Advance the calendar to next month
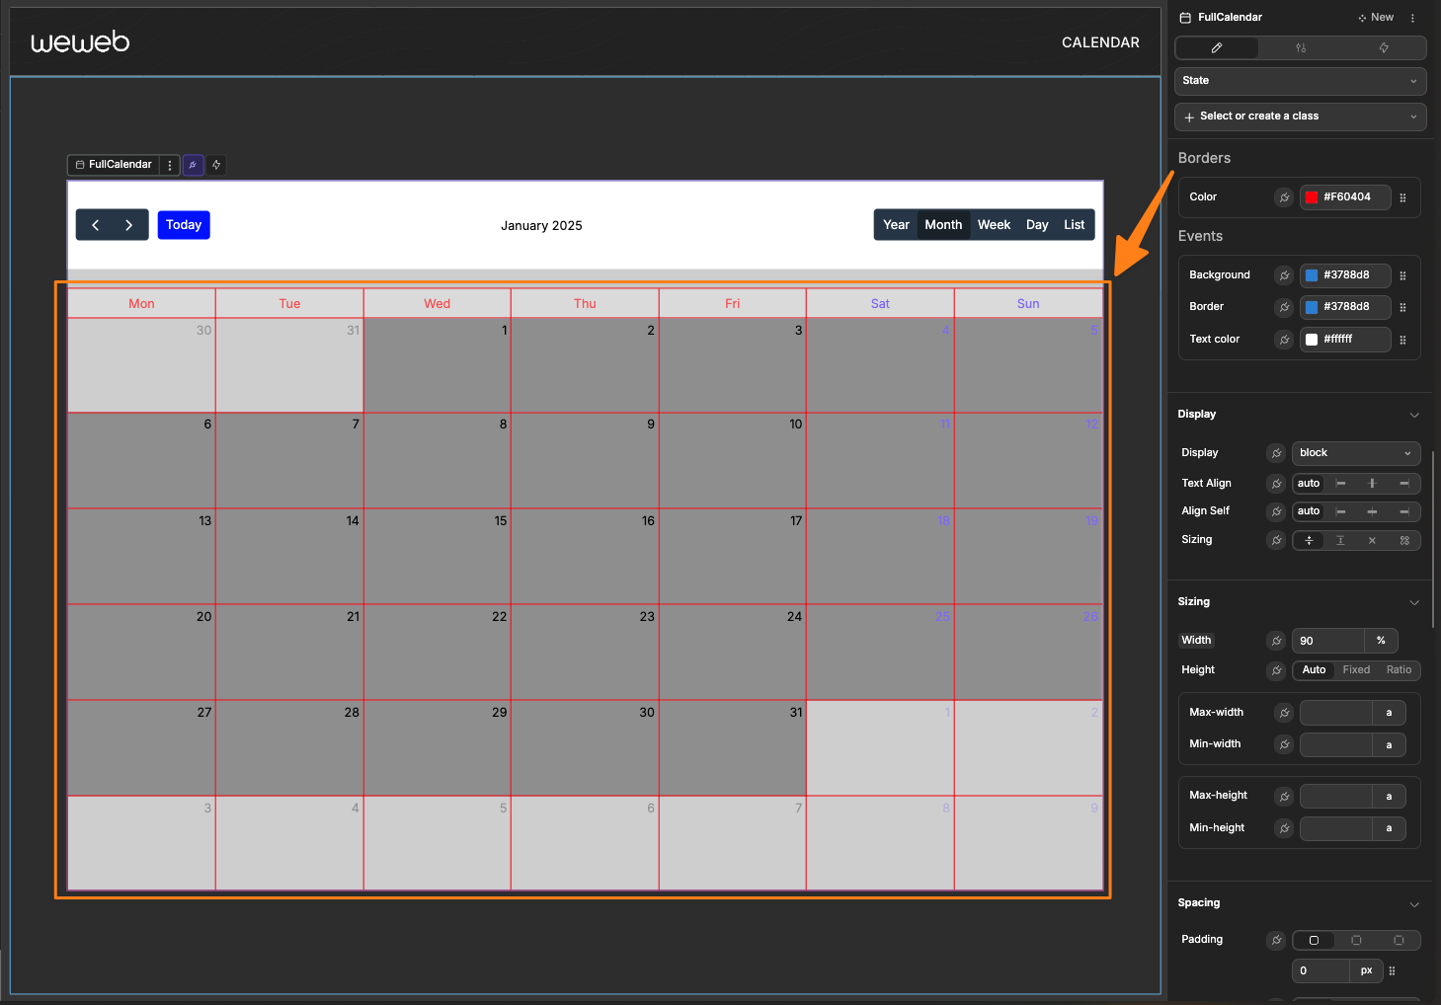The height and width of the screenshot is (1005, 1441). point(129,225)
